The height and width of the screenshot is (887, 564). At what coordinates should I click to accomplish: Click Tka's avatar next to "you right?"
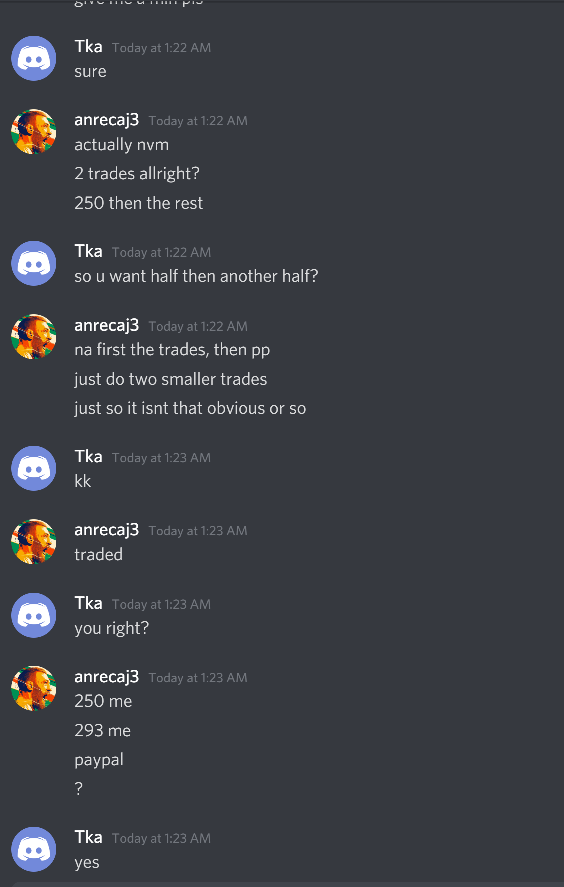click(x=34, y=615)
